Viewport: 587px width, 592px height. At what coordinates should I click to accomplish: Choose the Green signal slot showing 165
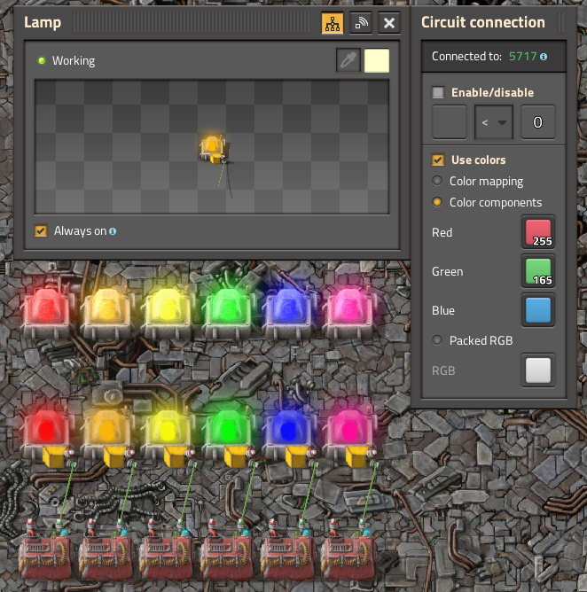pyautogui.click(x=538, y=271)
